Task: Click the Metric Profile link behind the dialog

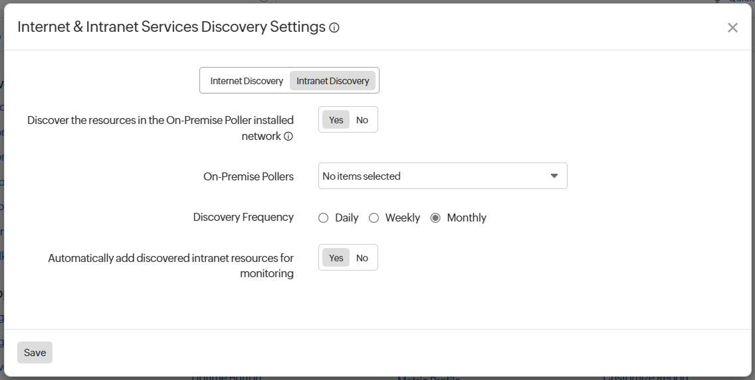Action: [428, 377]
